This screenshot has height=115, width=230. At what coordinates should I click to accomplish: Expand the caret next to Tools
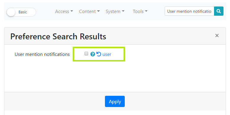point(146,11)
